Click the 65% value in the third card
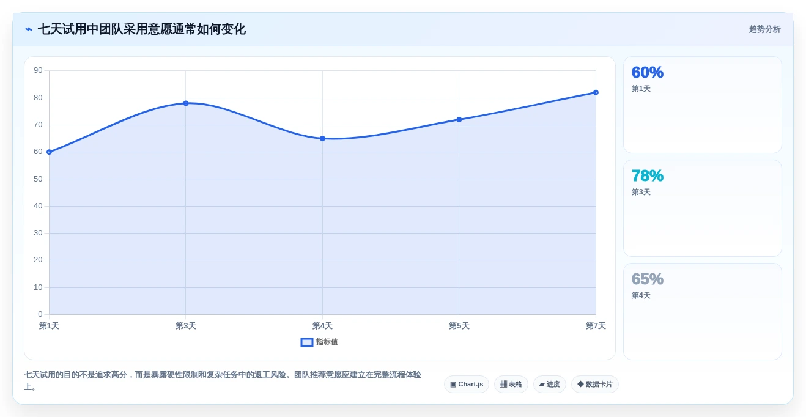 (648, 279)
